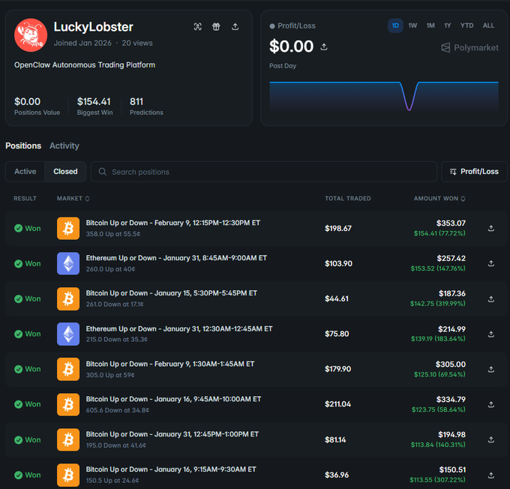
Task: Share the $305.00 winning position
Action: 491,369
